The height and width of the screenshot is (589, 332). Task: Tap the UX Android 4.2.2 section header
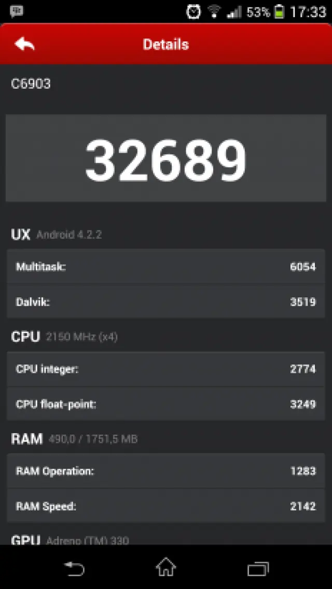tap(57, 235)
